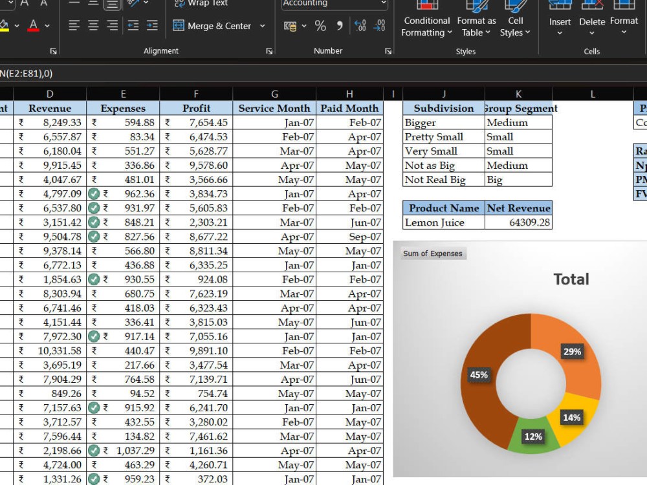Click the Sum of Expenses field button
The height and width of the screenshot is (485, 647).
point(433,253)
